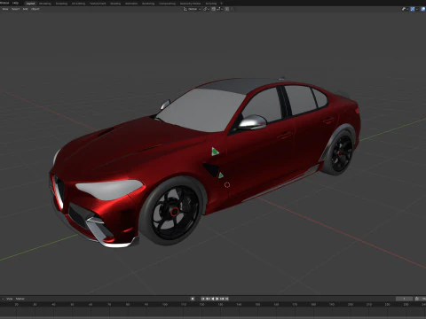This screenshot has height=319, width=426.
Task: Open the Global transform orientation dropdown
Action: click(193, 9)
